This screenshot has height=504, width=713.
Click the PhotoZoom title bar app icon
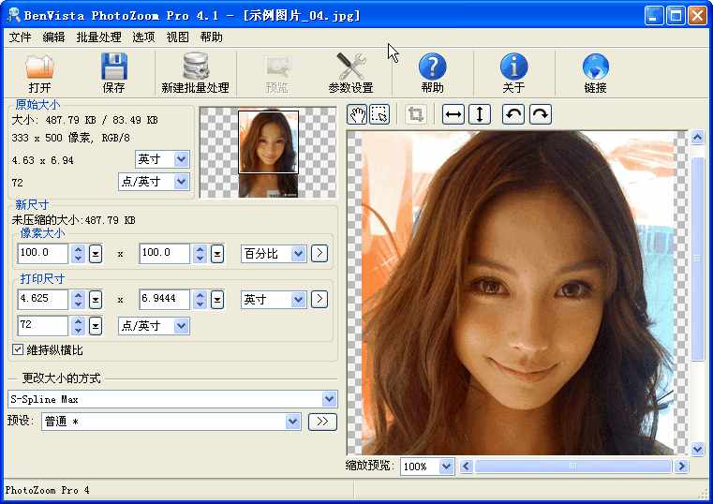pyautogui.click(x=13, y=15)
